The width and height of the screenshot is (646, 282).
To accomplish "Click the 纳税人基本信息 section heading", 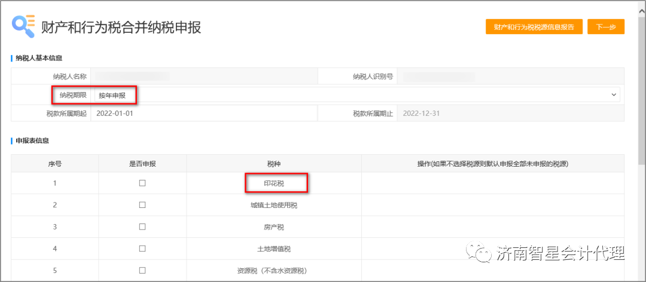I will (39, 57).
